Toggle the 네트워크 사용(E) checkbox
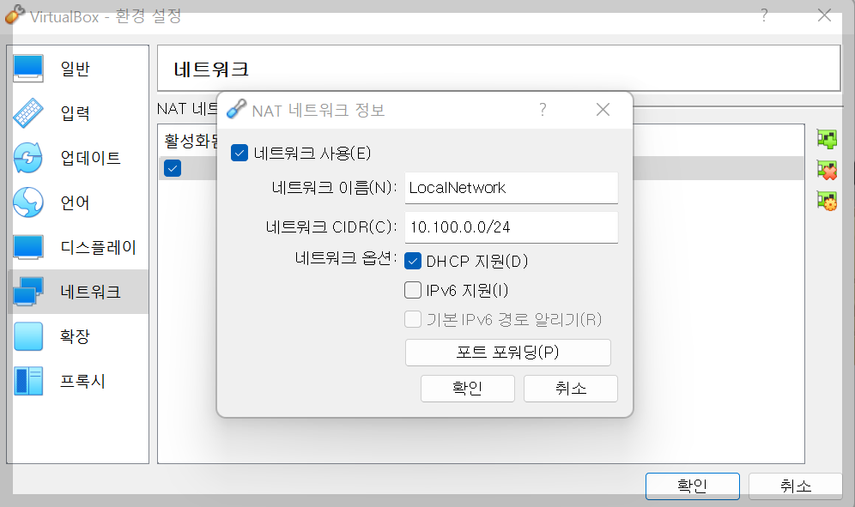The width and height of the screenshot is (855, 507). click(x=240, y=154)
